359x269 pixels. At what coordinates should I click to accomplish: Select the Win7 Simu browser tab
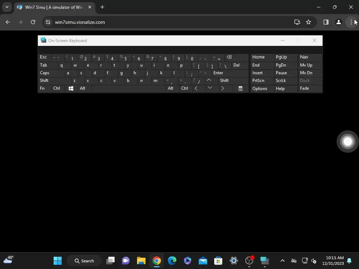click(x=54, y=7)
